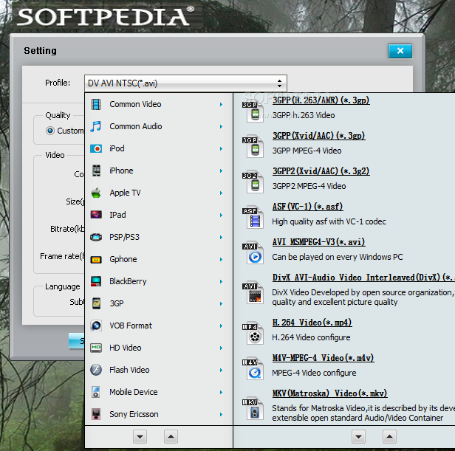Image resolution: width=455 pixels, height=451 pixels.
Task: Click the Common Audio music note icon
Action: 96,126
